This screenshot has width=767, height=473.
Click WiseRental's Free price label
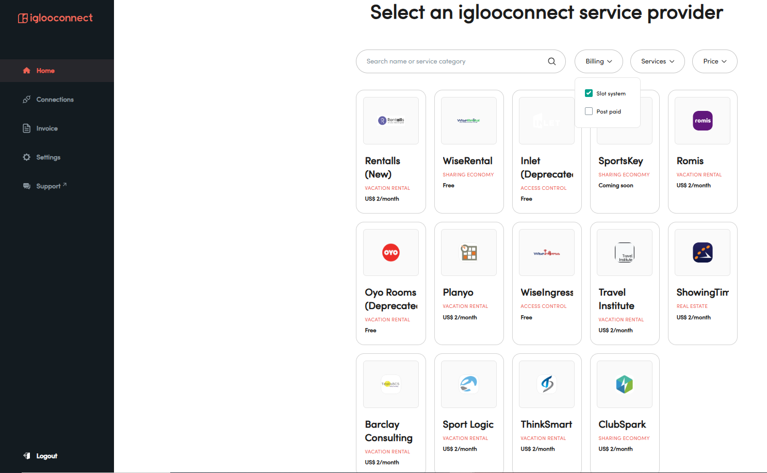click(x=449, y=186)
